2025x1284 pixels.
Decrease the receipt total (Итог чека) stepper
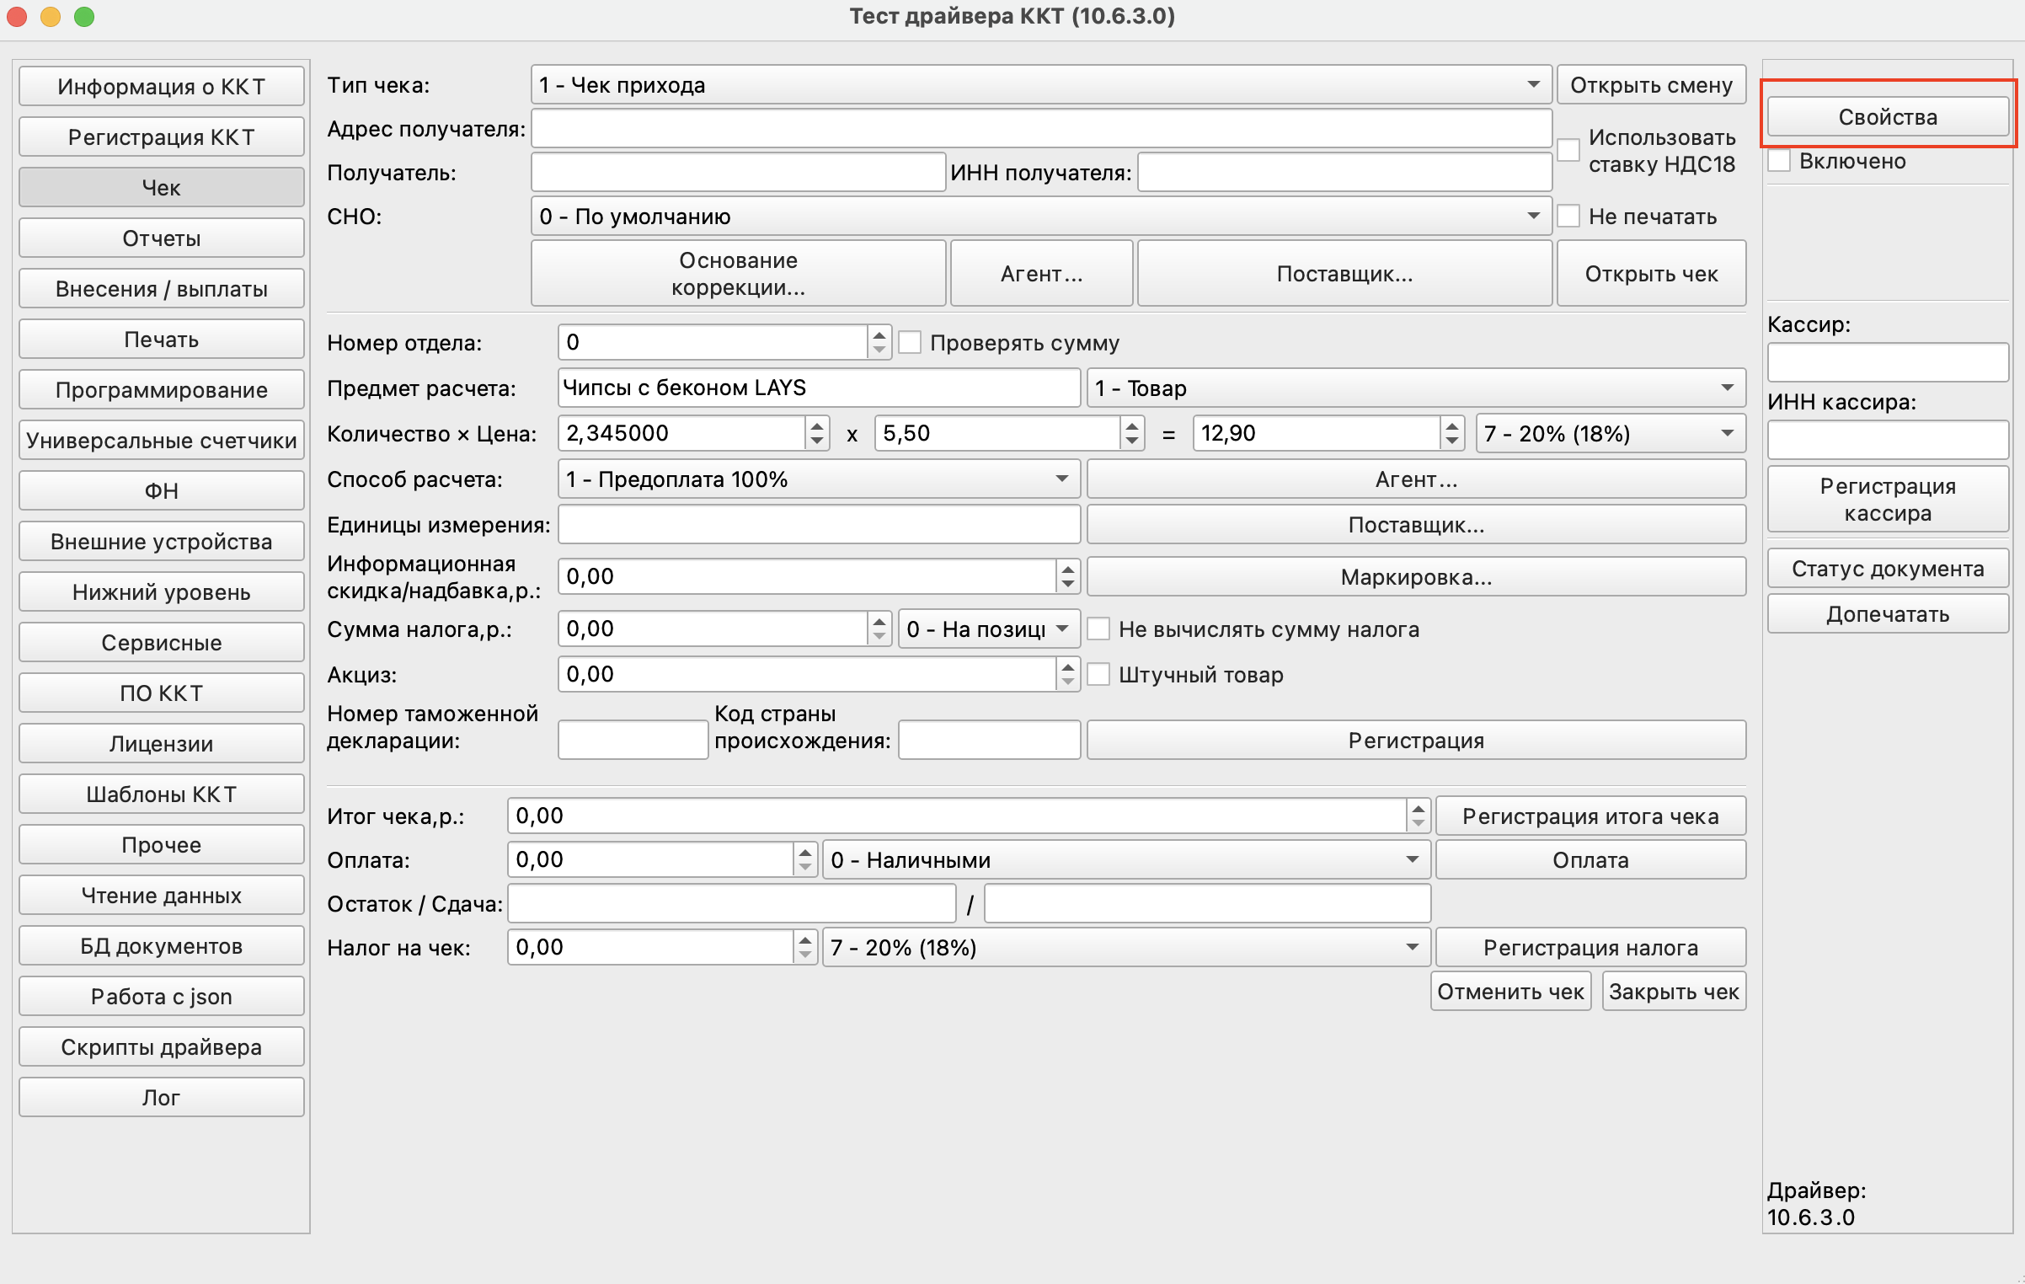[x=1418, y=823]
